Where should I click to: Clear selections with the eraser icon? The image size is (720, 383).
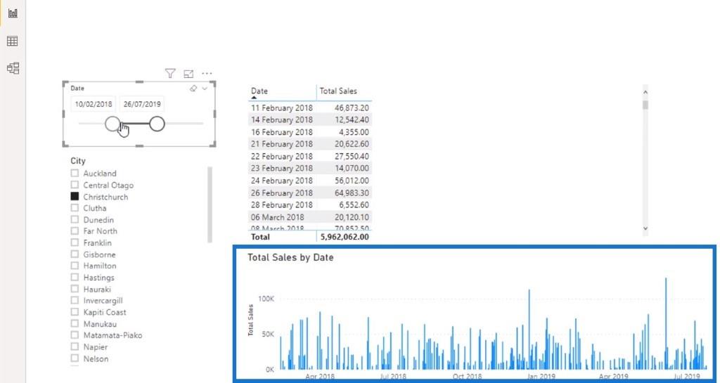click(x=193, y=89)
